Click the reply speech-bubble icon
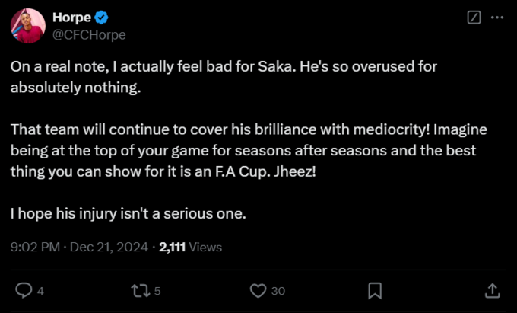This screenshot has width=517, height=313. (24, 290)
